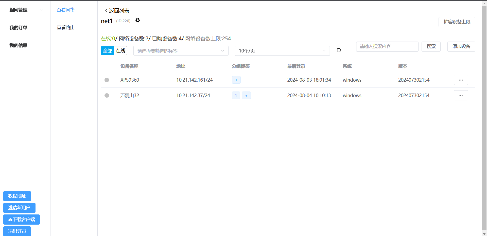
Task: Click the 版本 column header
Action: pyautogui.click(x=403, y=66)
